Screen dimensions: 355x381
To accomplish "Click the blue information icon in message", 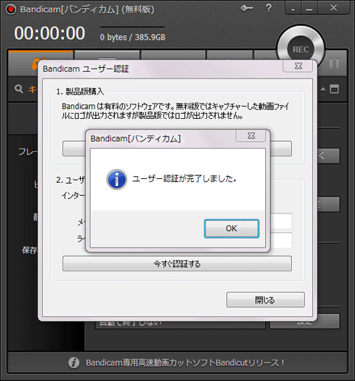I will [x=117, y=179].
